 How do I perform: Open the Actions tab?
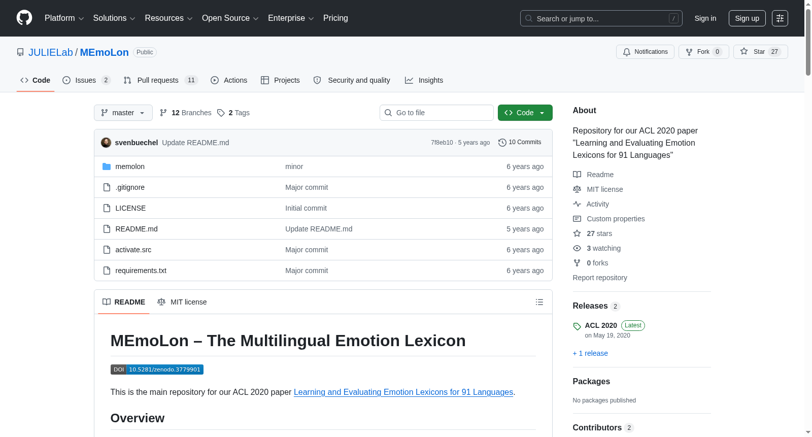click(x=229, y=80)
